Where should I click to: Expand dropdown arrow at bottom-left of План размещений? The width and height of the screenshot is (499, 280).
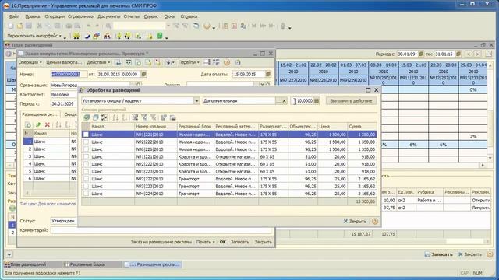9,254
